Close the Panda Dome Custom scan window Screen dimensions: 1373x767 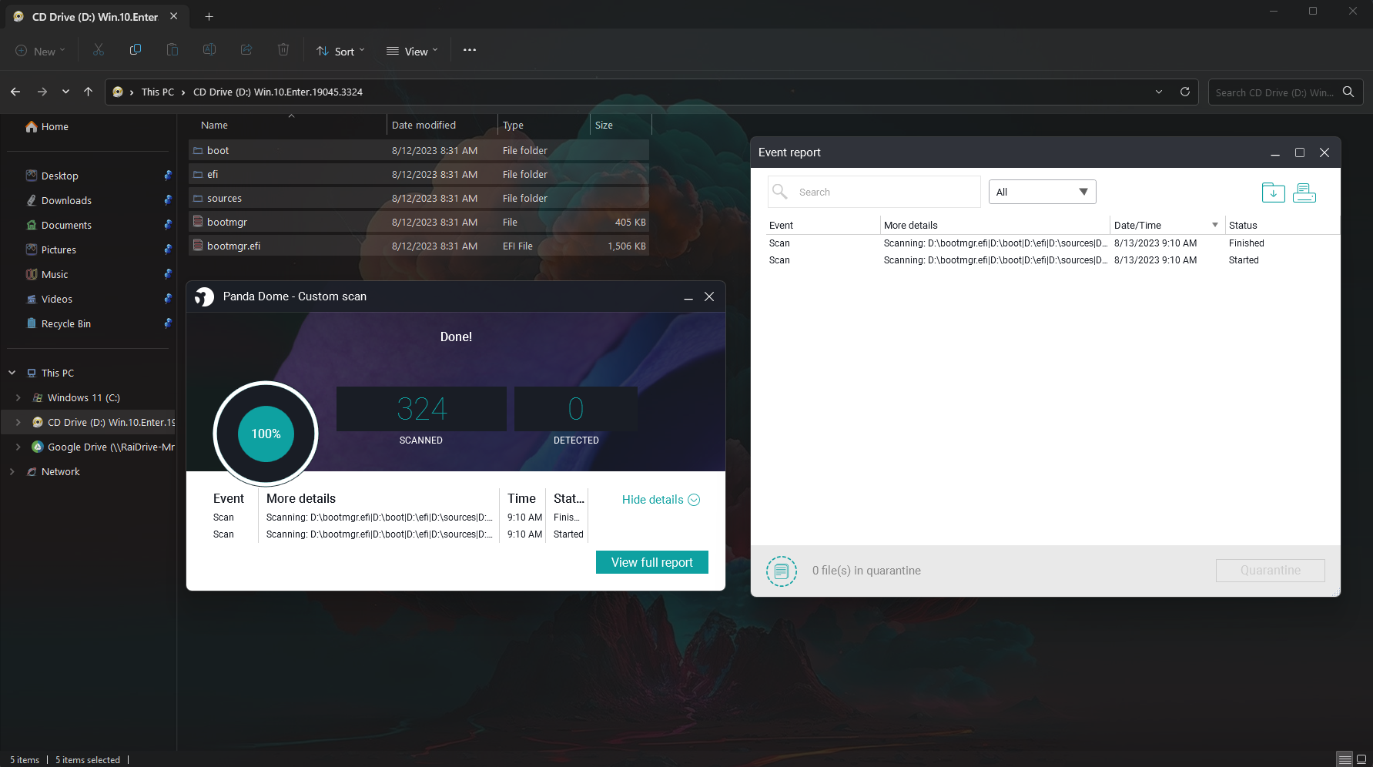[709, 296]
